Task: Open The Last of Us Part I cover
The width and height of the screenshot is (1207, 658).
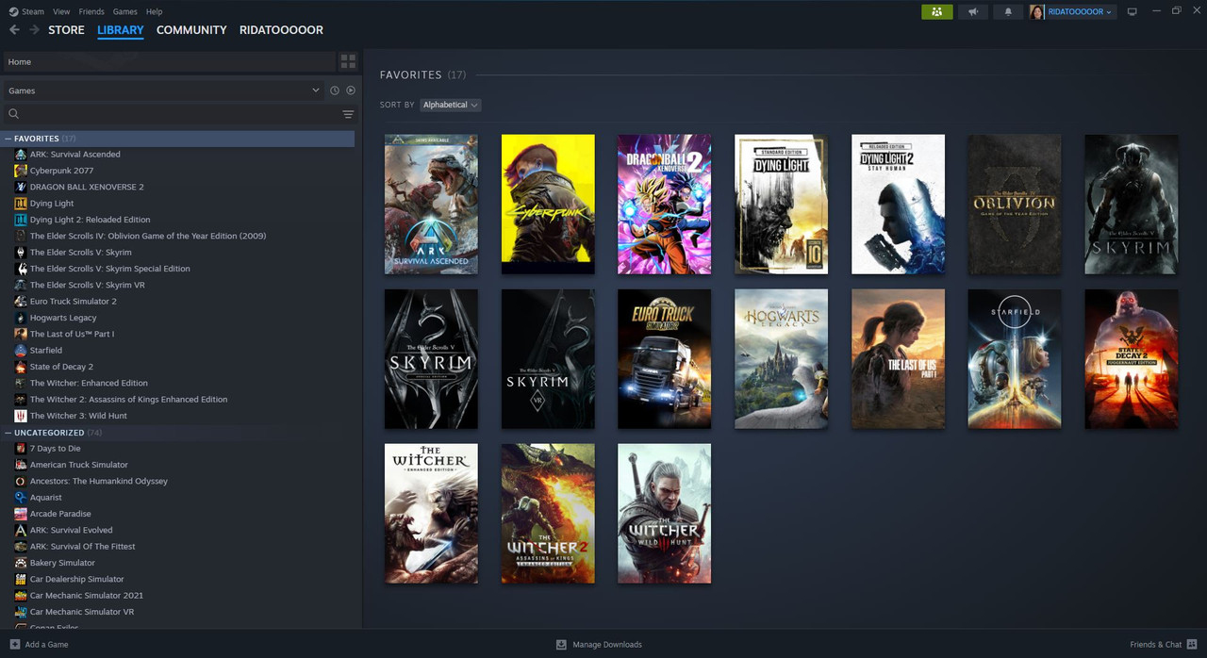Action: (898, 359)
